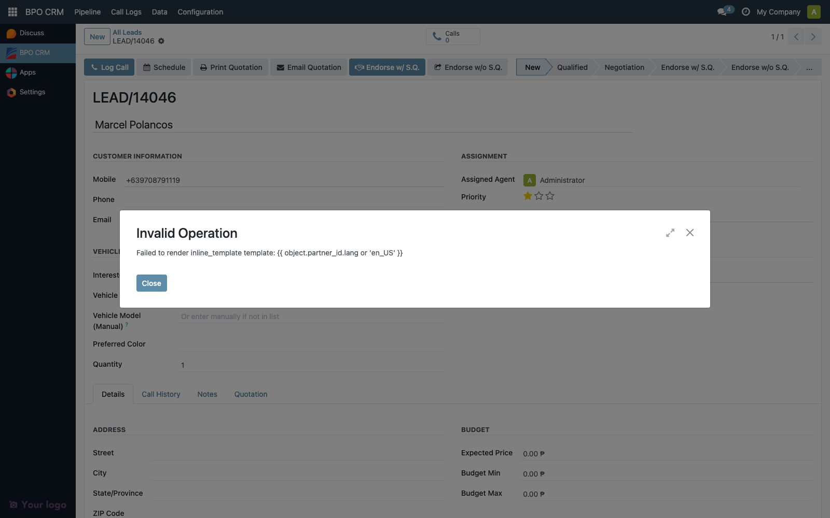
Task: Switch to the Call History tab
Action: (161, 394)
